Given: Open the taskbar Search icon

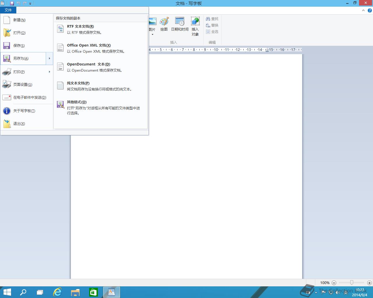Looking at the screenshot, I should click(x=23, y=292).
